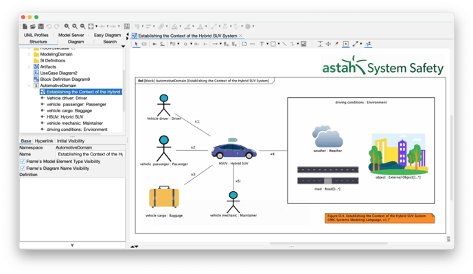The width and height of the screenshot is (473, 274).
Task: Switch to the UML Profiles tab
Action: tap(36, 35)
